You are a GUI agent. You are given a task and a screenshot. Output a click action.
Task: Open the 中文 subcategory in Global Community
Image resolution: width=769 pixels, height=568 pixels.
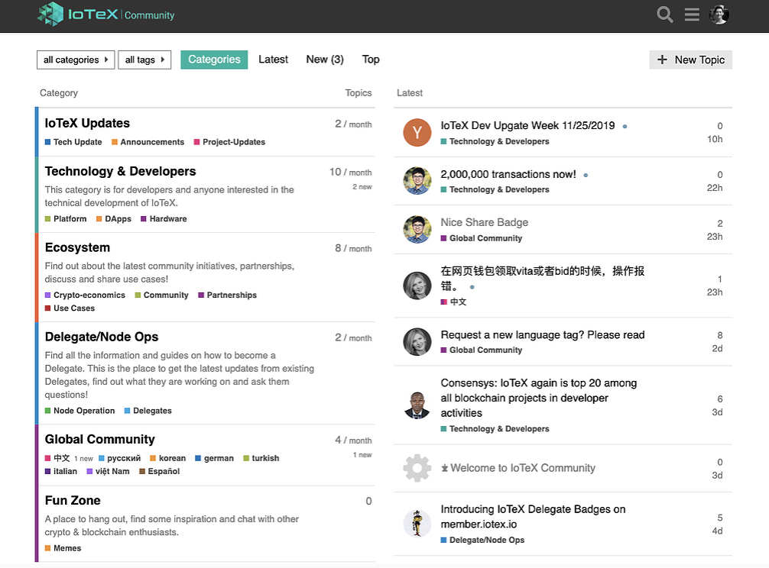57,458
